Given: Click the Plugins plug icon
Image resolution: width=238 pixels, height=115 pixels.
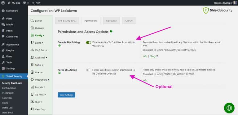Looking at the screenshot, I should click(3, 50).
